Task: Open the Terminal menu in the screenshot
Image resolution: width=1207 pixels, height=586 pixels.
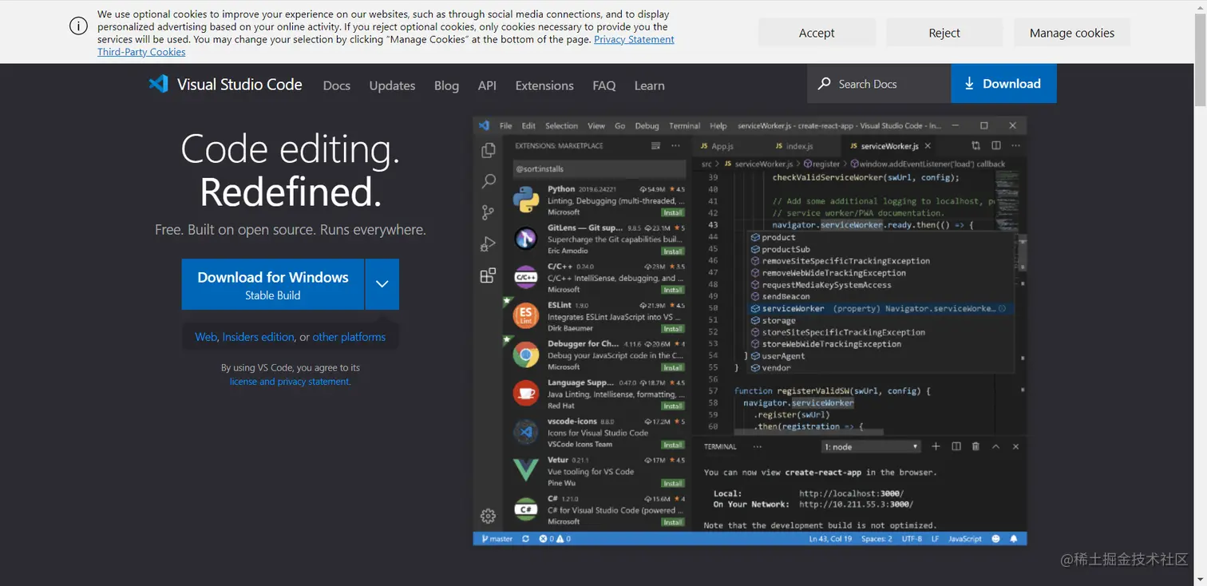Action: (684, 126)
